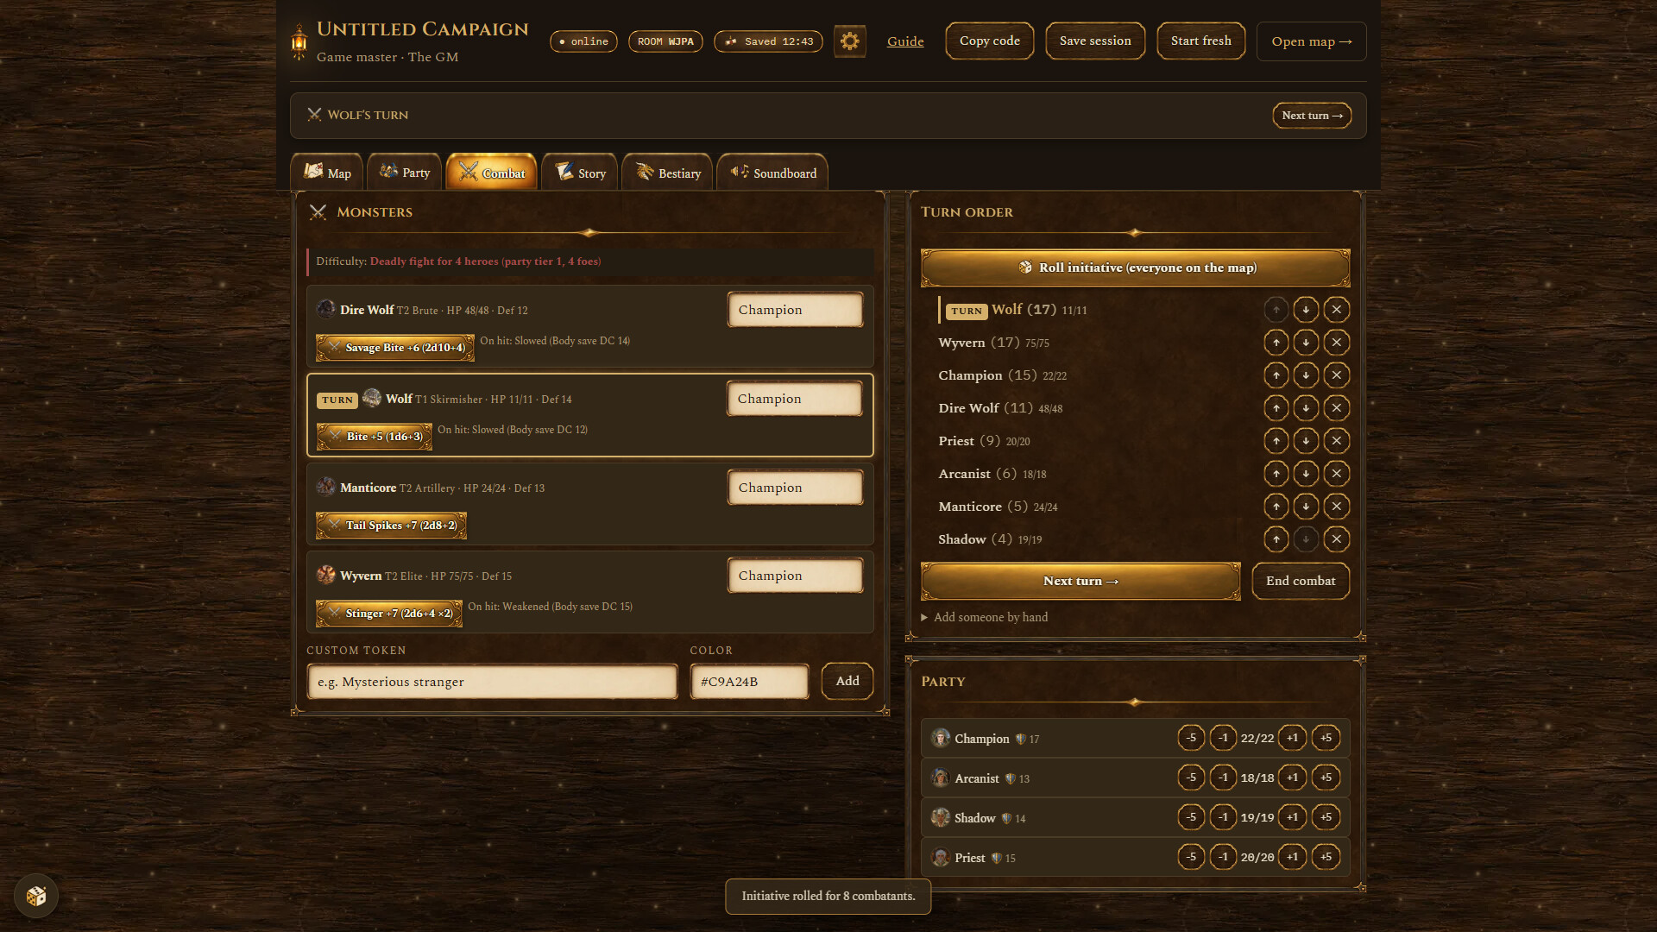Open Wolf target dropdown
This screenshot has height=932, width=1657.
click(x=794, y=399)
